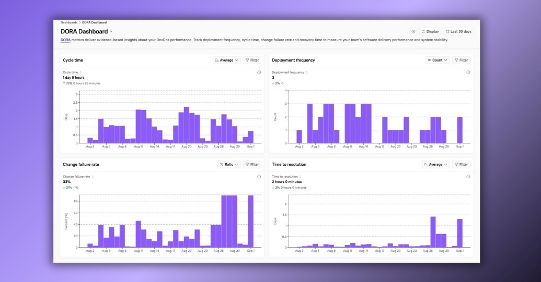Go to Dashboards in the breadcrumb
Viewport: 541px width, 282px height.
tap(68, 22)
